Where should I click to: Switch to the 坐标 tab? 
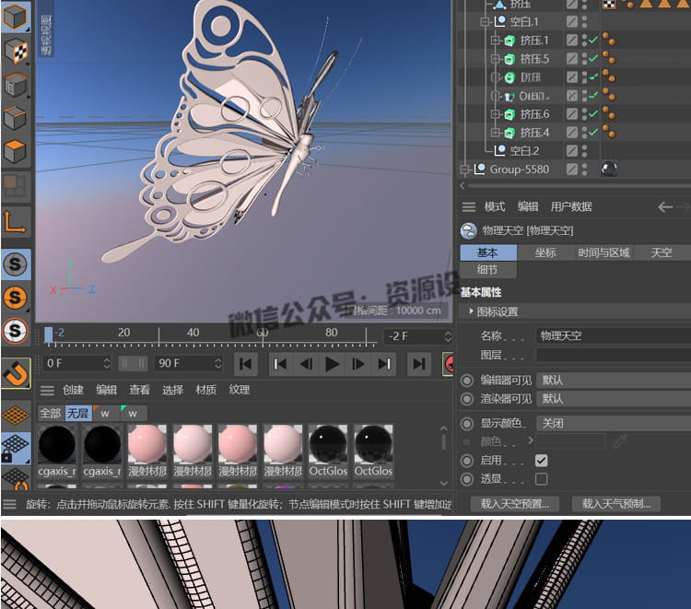pos(545,252)
